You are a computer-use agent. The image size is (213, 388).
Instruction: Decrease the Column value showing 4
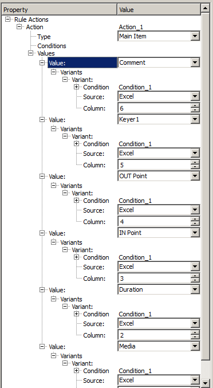195,224
